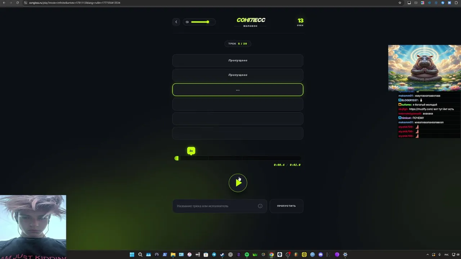
Task: Click the hippo meditation image overlay
Action: coord(424,68)
